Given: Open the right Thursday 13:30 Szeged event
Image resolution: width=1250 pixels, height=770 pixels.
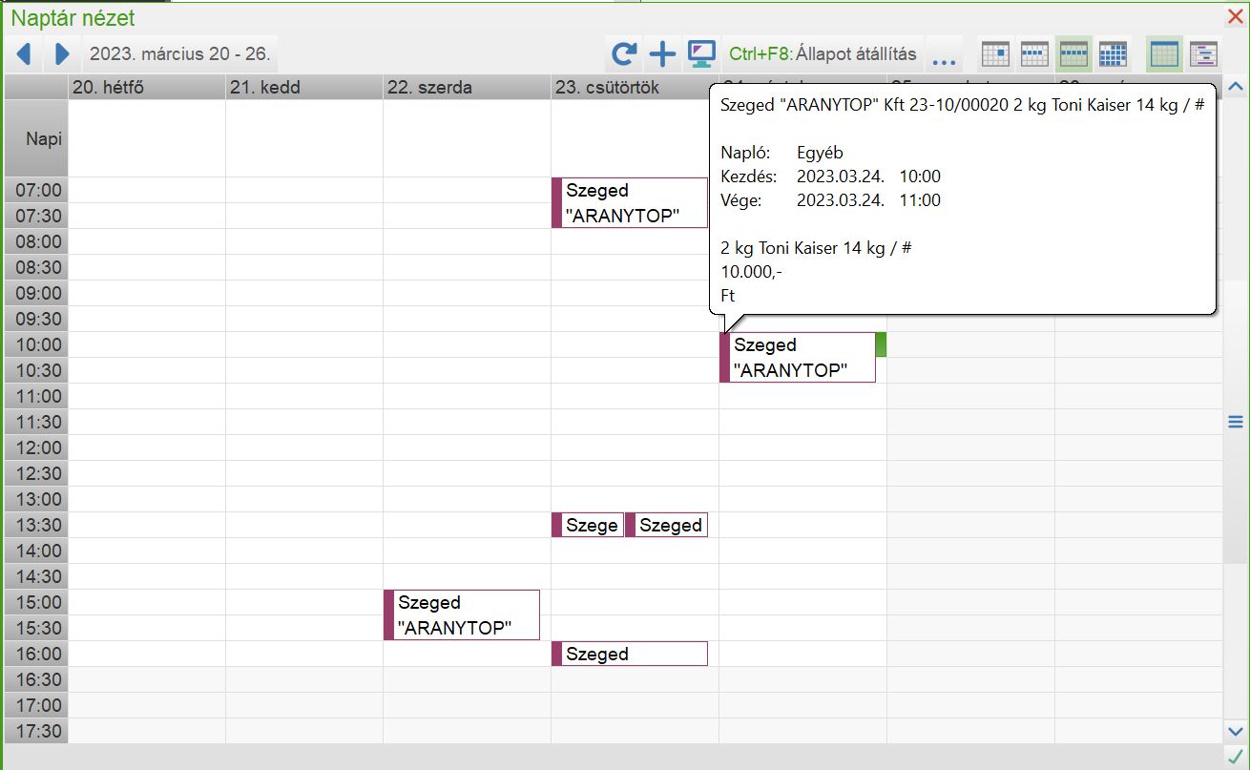Looking at the screenshot, I should (667, 525).
